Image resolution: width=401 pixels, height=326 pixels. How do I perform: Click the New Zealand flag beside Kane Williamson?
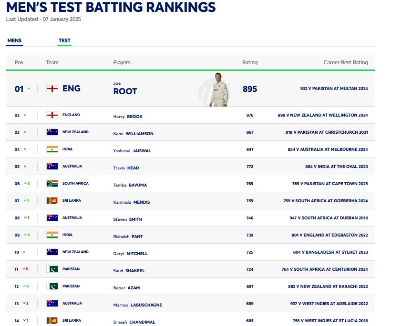click(52, 132)
